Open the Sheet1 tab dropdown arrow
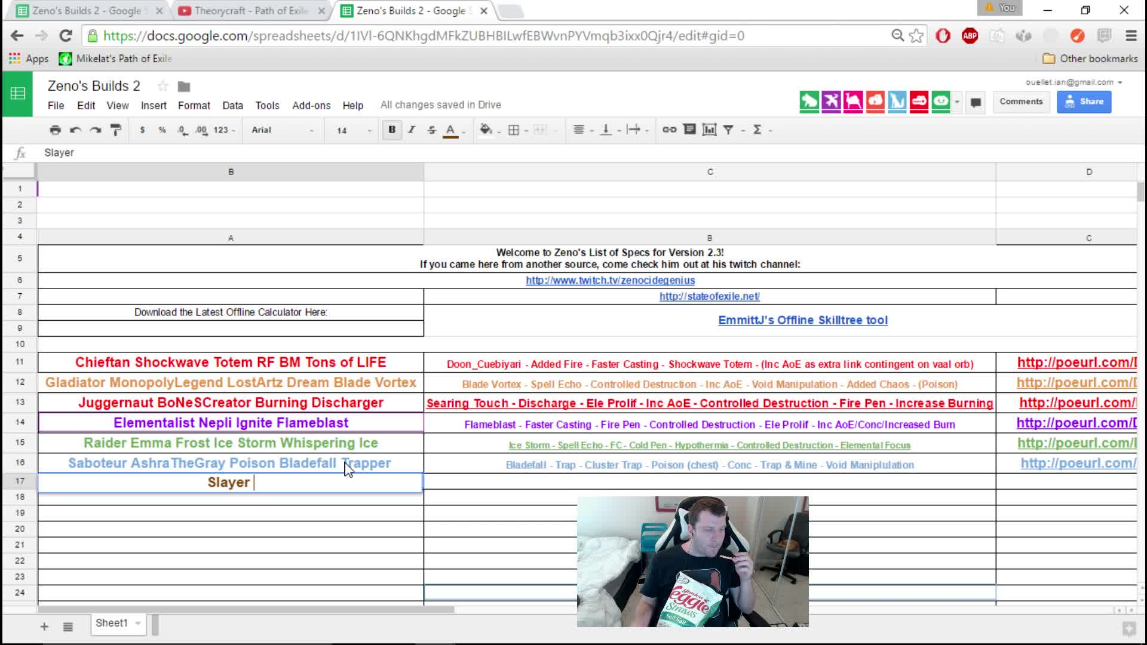The width and height of the screenshot is (1147, 645). (138, 623)
